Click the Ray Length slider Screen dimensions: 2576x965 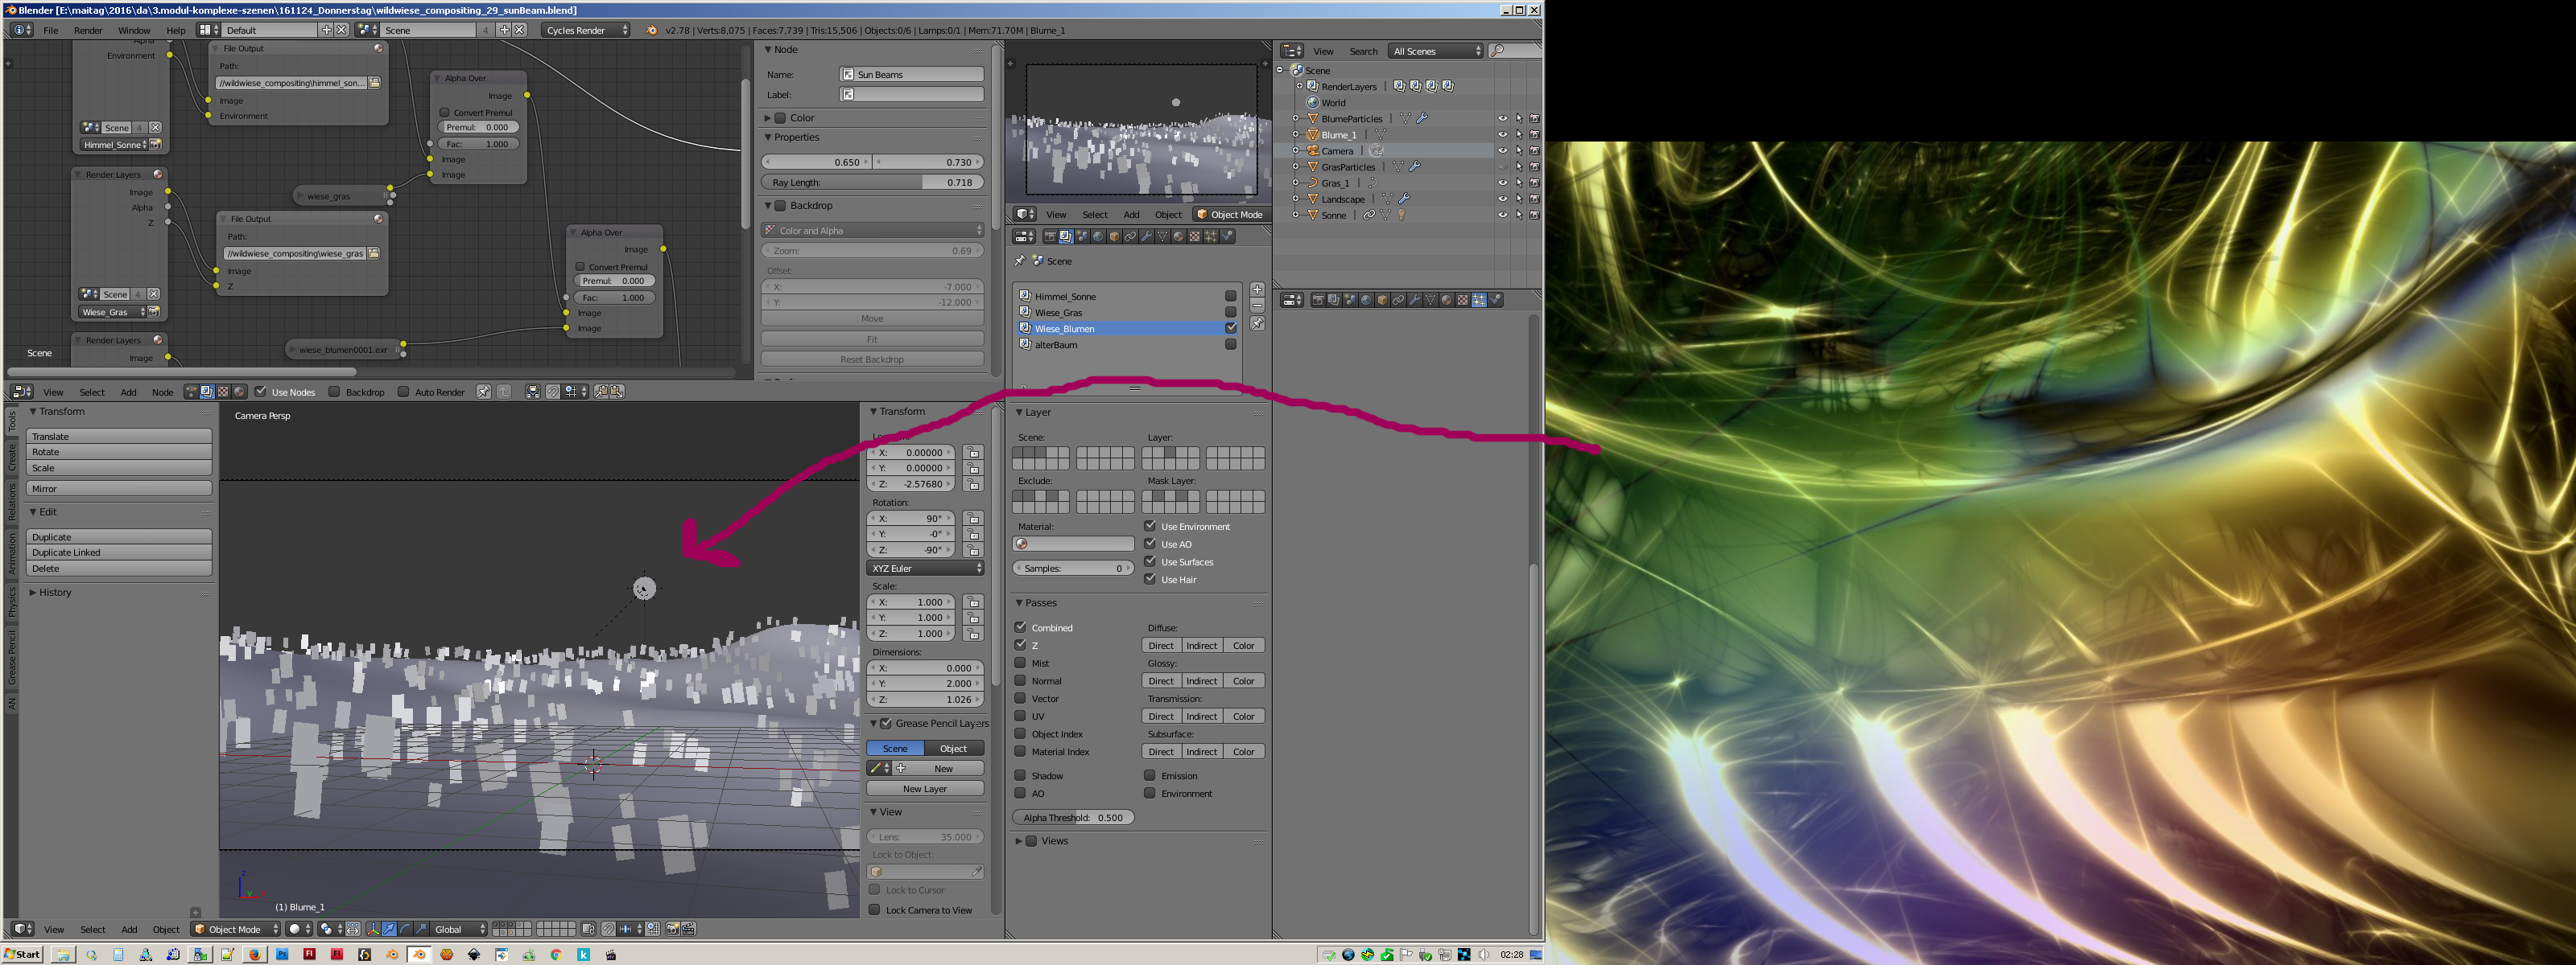click(872, 183)
